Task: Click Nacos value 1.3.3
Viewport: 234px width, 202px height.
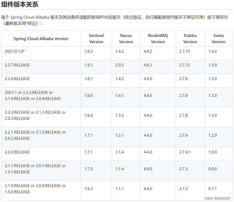Action: pyautogui.click(x=120, y=115)
